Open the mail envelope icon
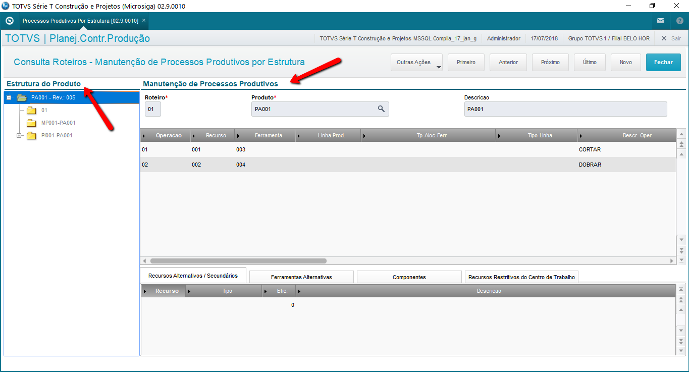The width and height of the screenshot is (689, 372). [x=661, y=21]
